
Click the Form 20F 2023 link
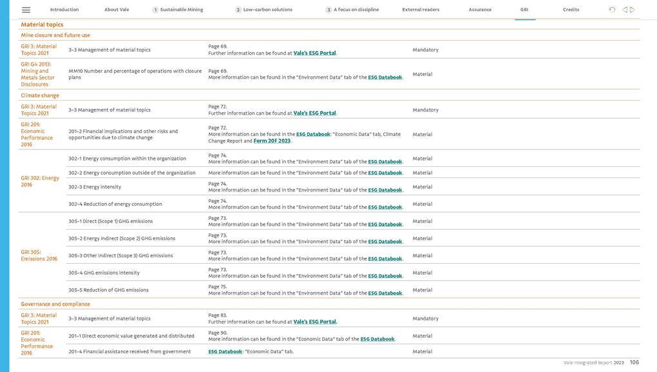[272, 141]
